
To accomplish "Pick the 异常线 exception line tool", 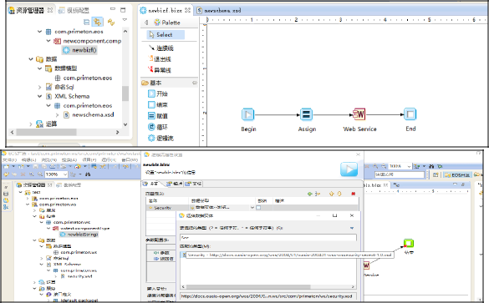I will click(x=160, y=70).
